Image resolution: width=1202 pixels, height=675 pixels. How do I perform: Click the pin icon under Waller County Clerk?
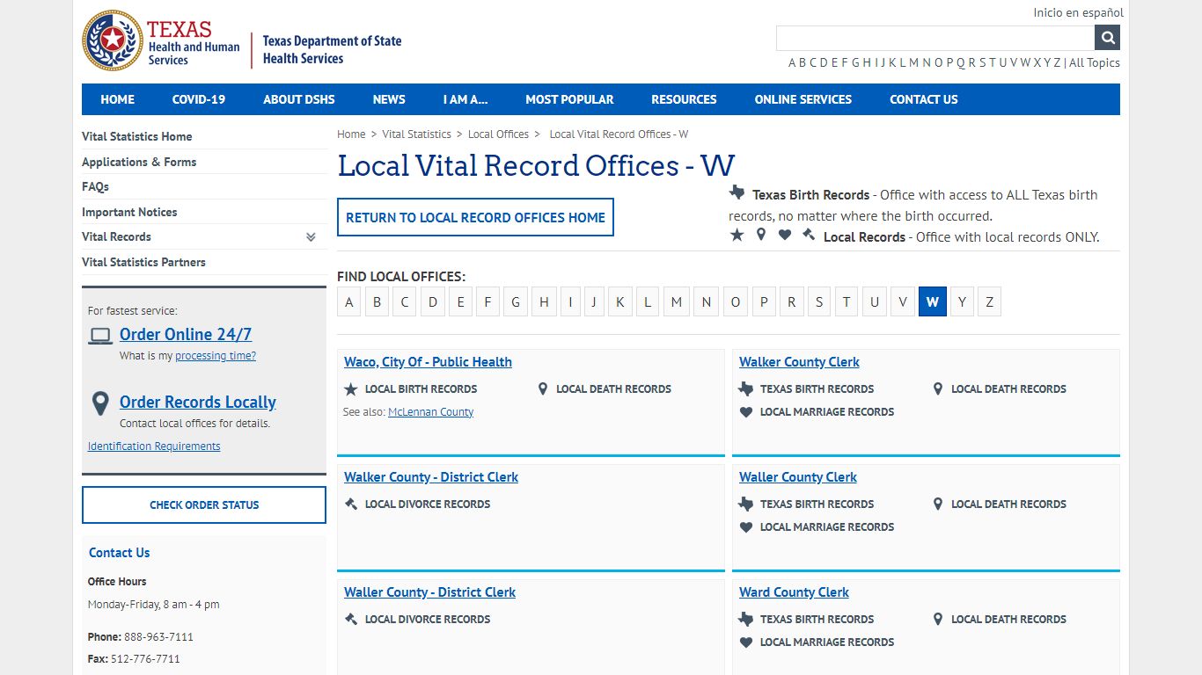click(x=938, y=504)
